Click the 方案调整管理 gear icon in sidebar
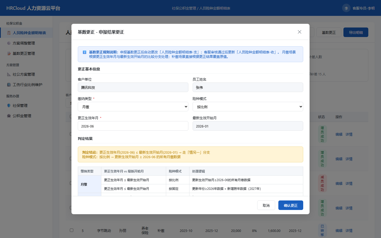The height and width of the screenshot is (238, 381). (x=9, y=43)
